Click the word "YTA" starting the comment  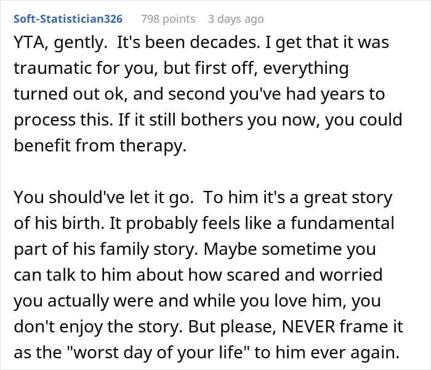(x=28, y=44)
